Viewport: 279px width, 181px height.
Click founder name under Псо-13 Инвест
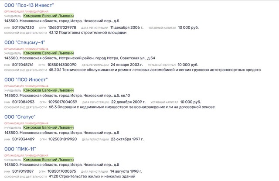(48, 15)
